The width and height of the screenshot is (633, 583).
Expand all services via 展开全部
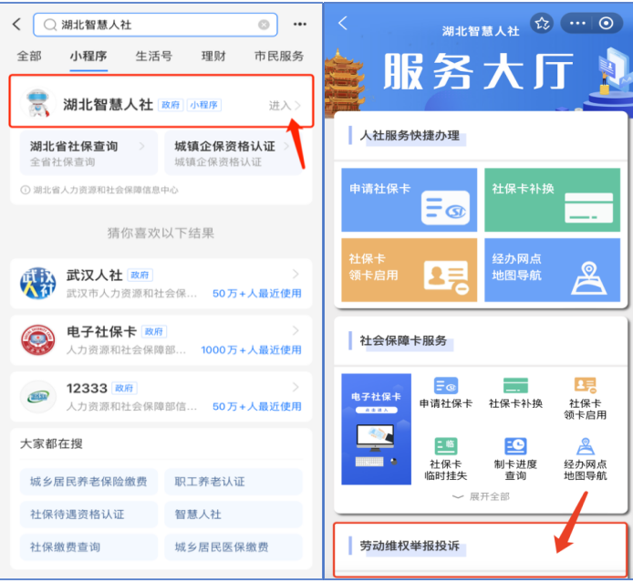[x=481, y=496]
